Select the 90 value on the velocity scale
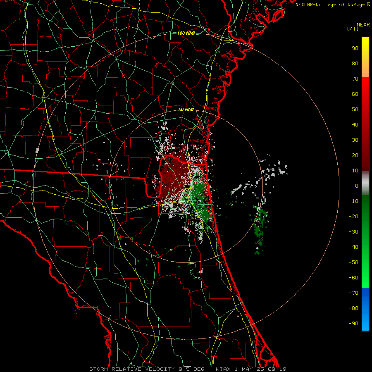This screenshot has width=372, height=372. (355, 48)
